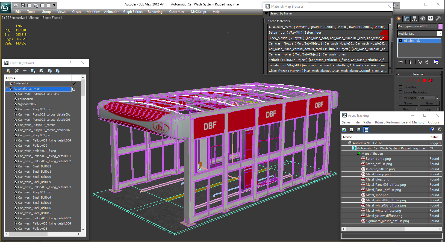The width and height of the screenshot is (445, 242).
Task: Click the By Angle spinner arrows
Action: click(437, 98)
